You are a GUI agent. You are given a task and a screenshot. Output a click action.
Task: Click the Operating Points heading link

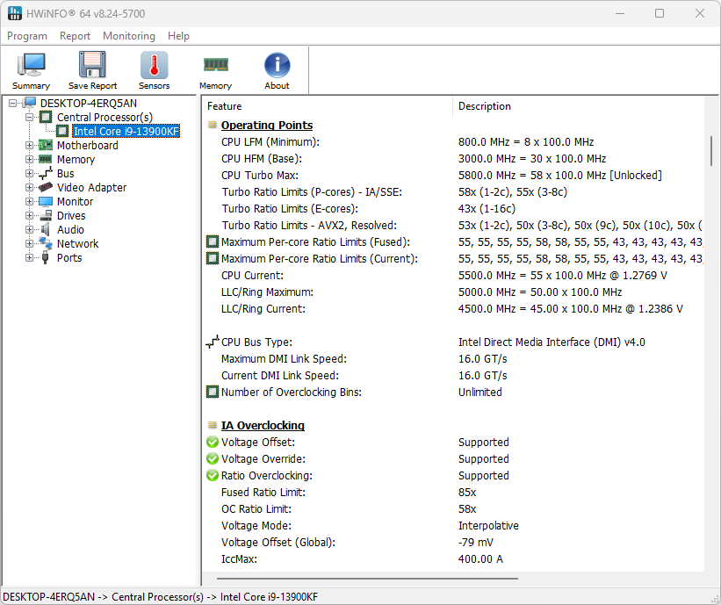coord(266,125)
